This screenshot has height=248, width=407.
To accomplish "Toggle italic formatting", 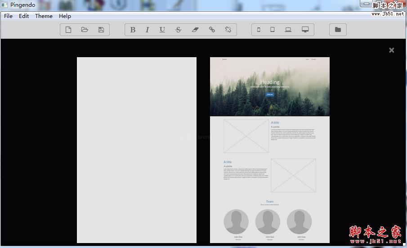I will [147, 30].
